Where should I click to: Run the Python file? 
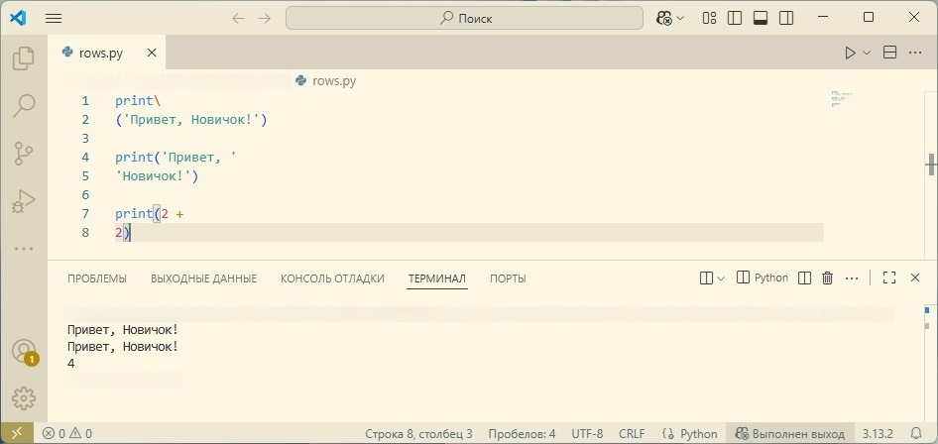click(850, 53)
